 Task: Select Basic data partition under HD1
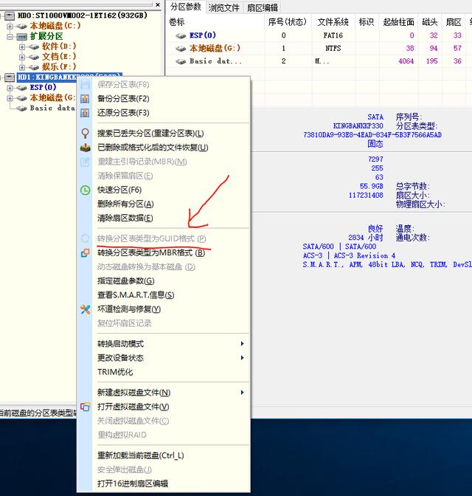[x=52, y=108]
